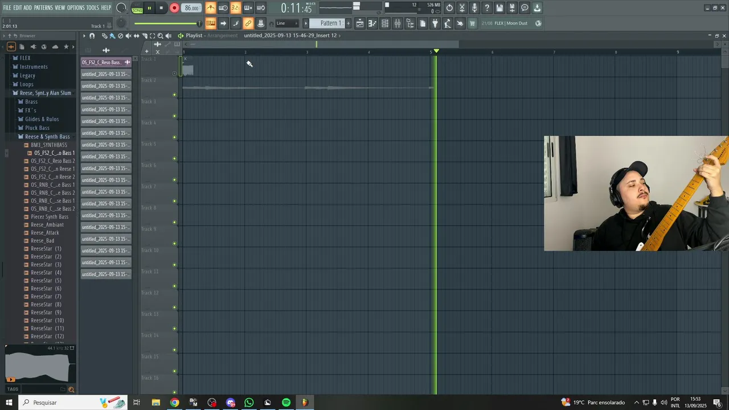The width and height of the screenshot is (729, 410).
Task: Open the HELP menu
Action: point(106,8)
